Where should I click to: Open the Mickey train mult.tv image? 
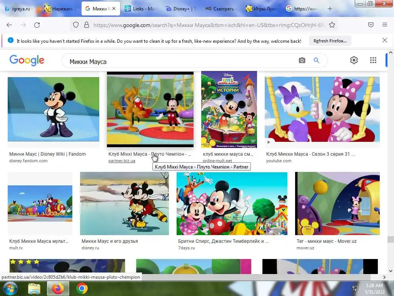40,203
